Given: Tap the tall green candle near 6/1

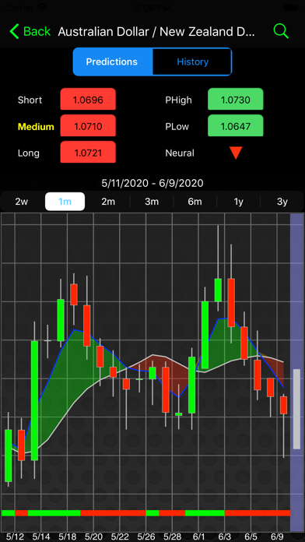Looking at the screenshot, I should pos(205,335).
